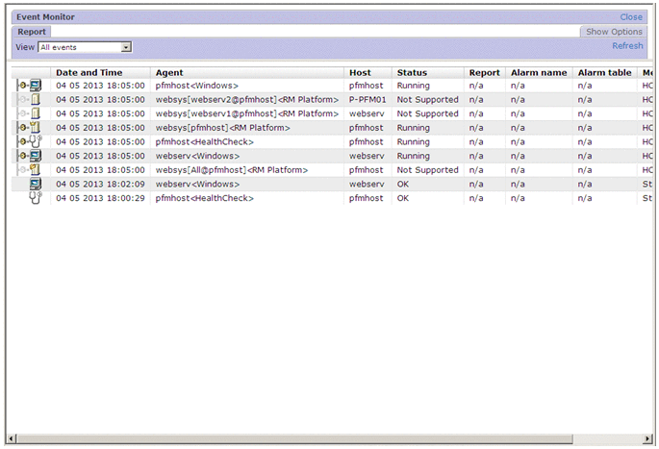This screenshot has width=659, height=449.
Task: Click the websys[All@pfmhost] event icon
Action: coord(30,170)
